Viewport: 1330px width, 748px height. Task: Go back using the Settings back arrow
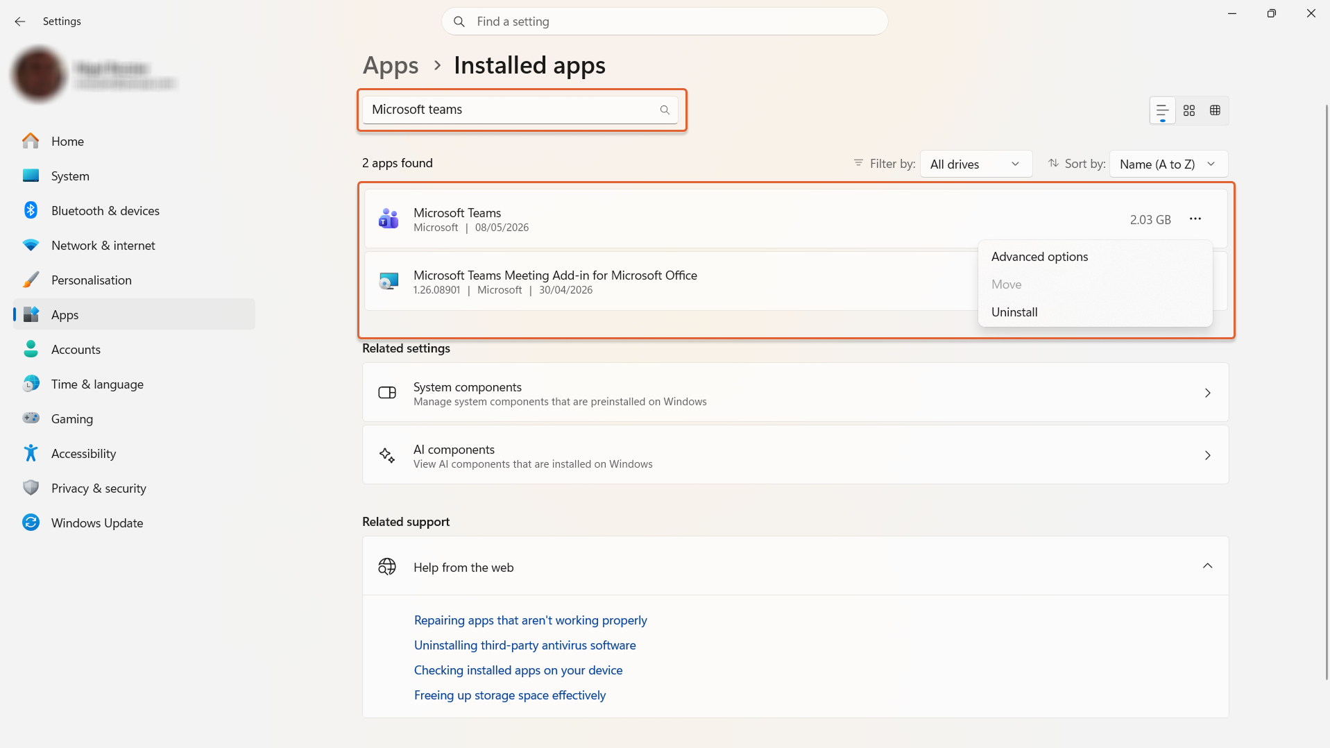pos(20,22)
